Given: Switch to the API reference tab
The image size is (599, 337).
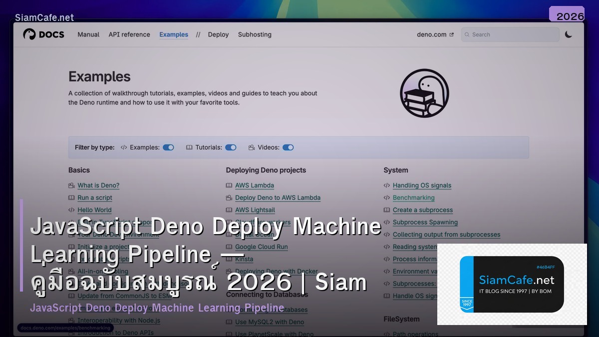Looking at the screenshot, I should click(129, 34).
